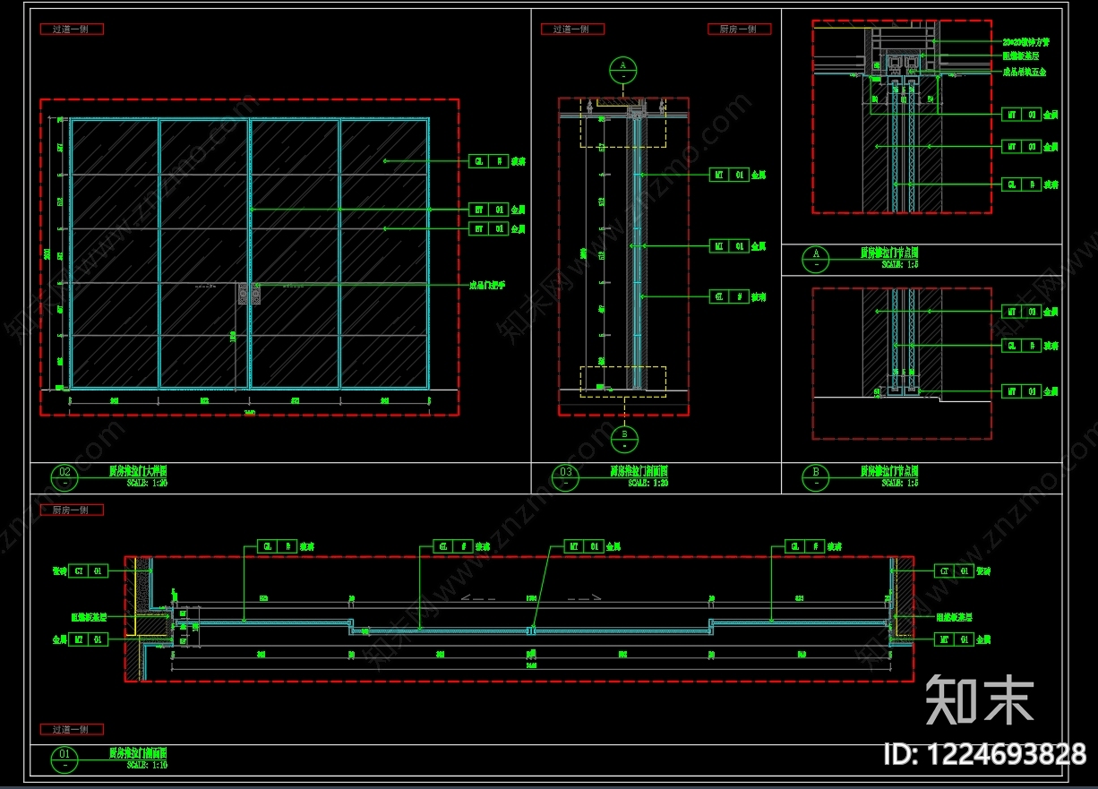Viewport: 1098px width, 789px height.
Task: Select the 过道一侧 label below the plan view
Action: point(72,729)
